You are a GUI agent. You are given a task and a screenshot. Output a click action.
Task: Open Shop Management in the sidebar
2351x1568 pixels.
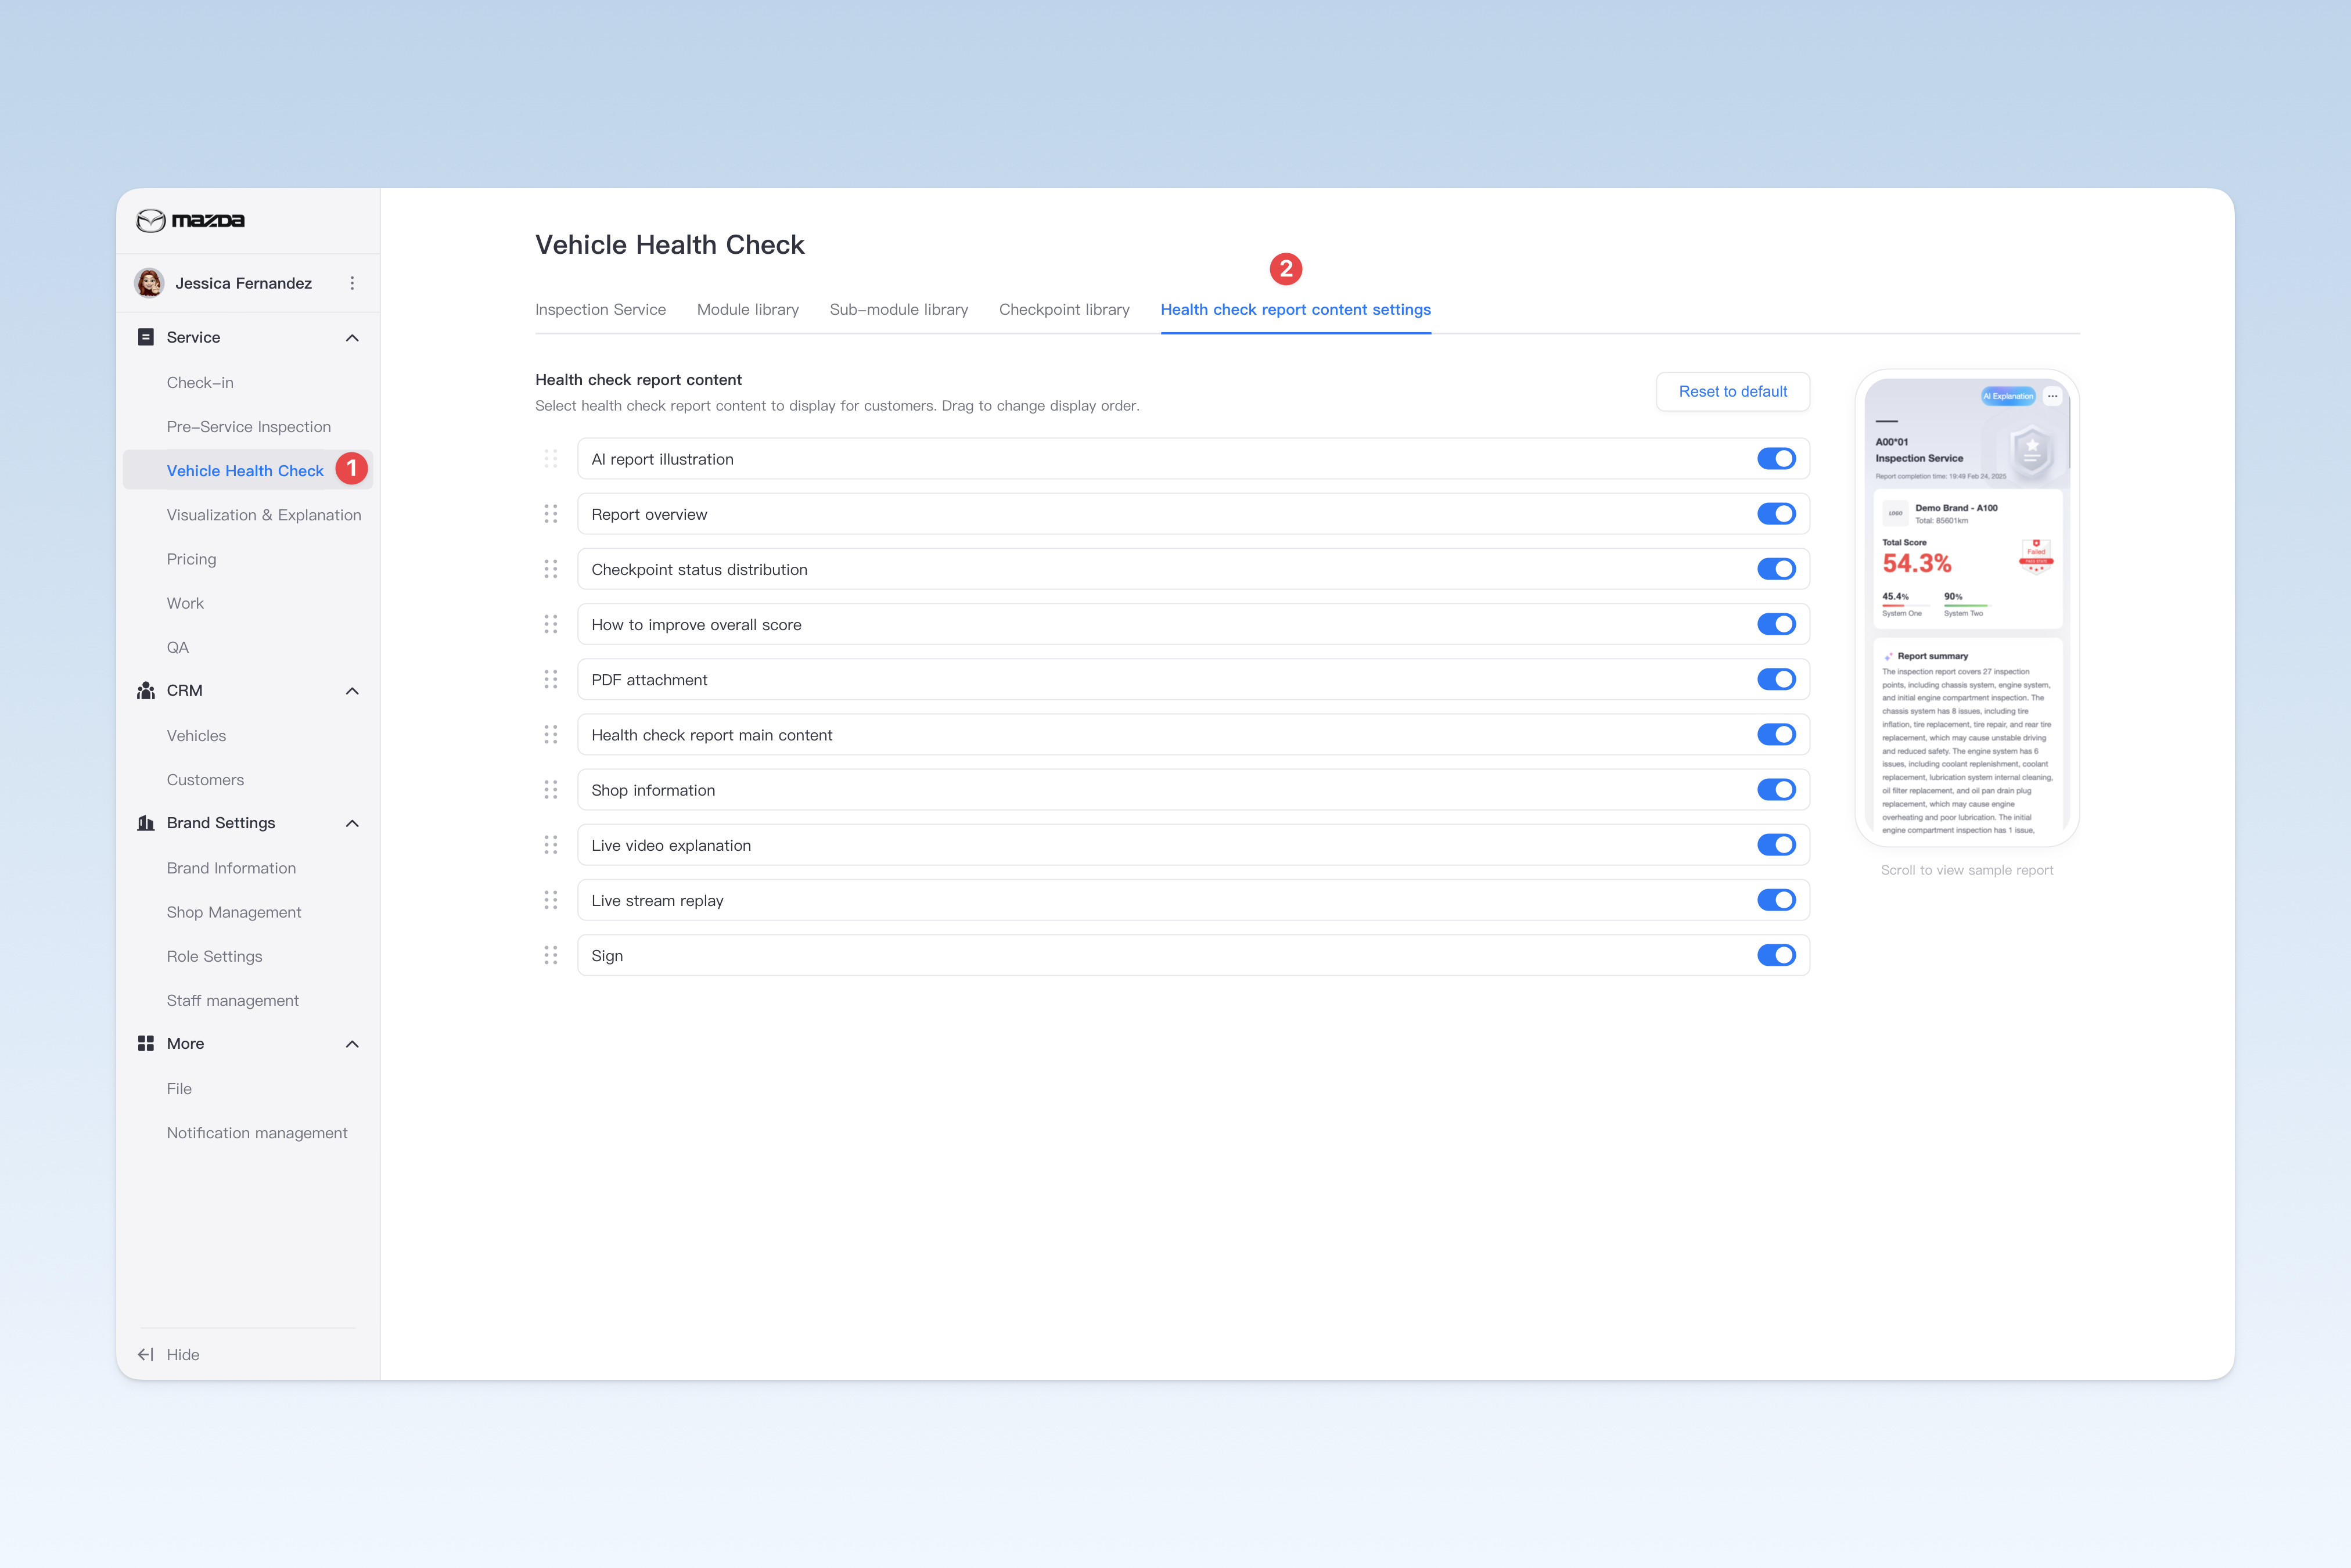tap(234, 912)
